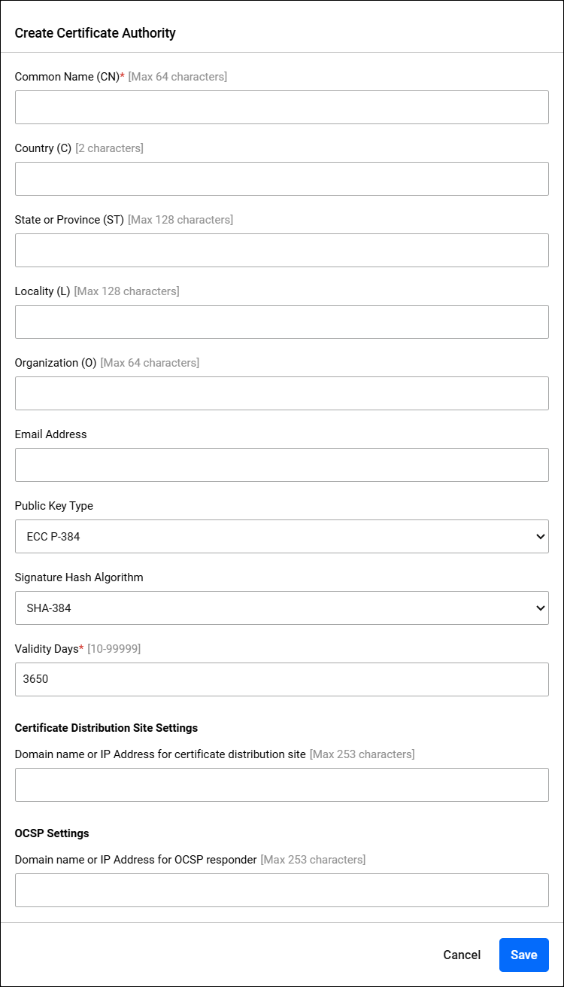
Task: Expand the Signature Hash Algorithm dropdown
Action: coord(282,608)
